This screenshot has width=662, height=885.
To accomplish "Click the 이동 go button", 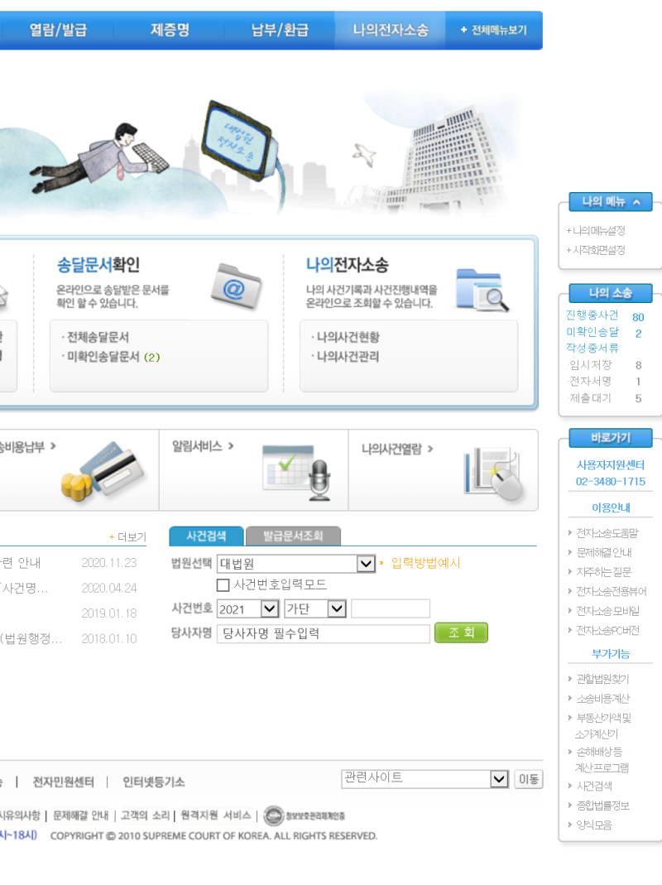I will [x=528, y=779].
